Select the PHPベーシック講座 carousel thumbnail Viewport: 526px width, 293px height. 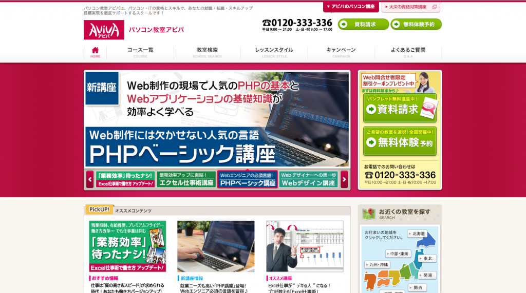click(248, 179)
